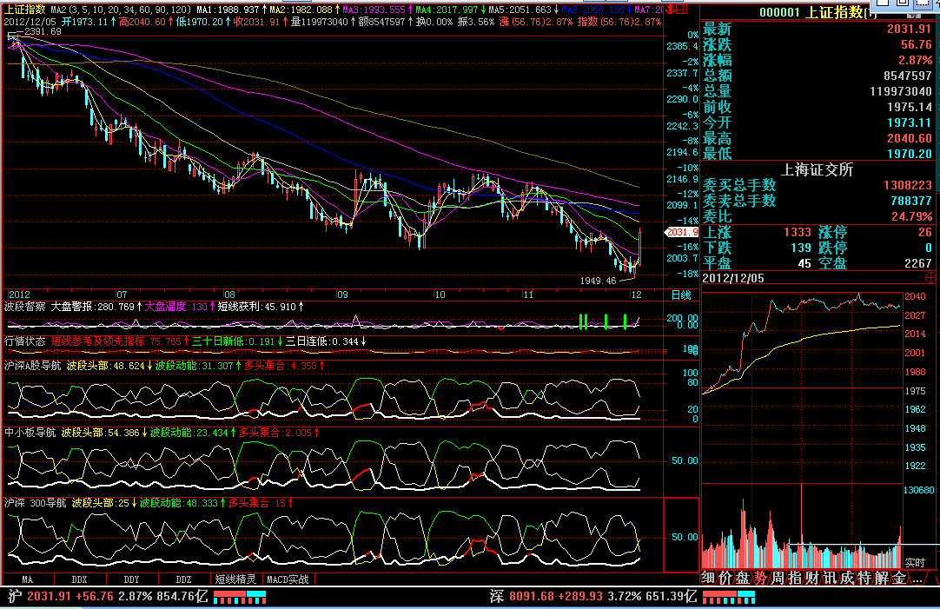Click the 上证指数 label at chart top-left
940x609 pixels.
point(25,10)
